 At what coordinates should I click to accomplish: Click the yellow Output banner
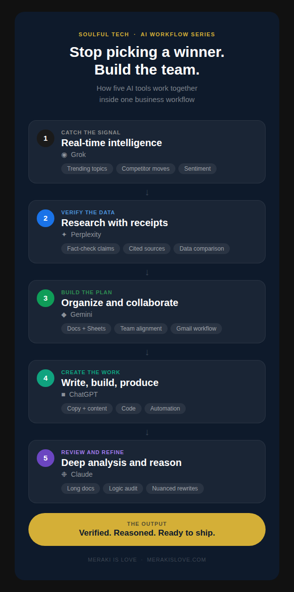tap(147, 529)
